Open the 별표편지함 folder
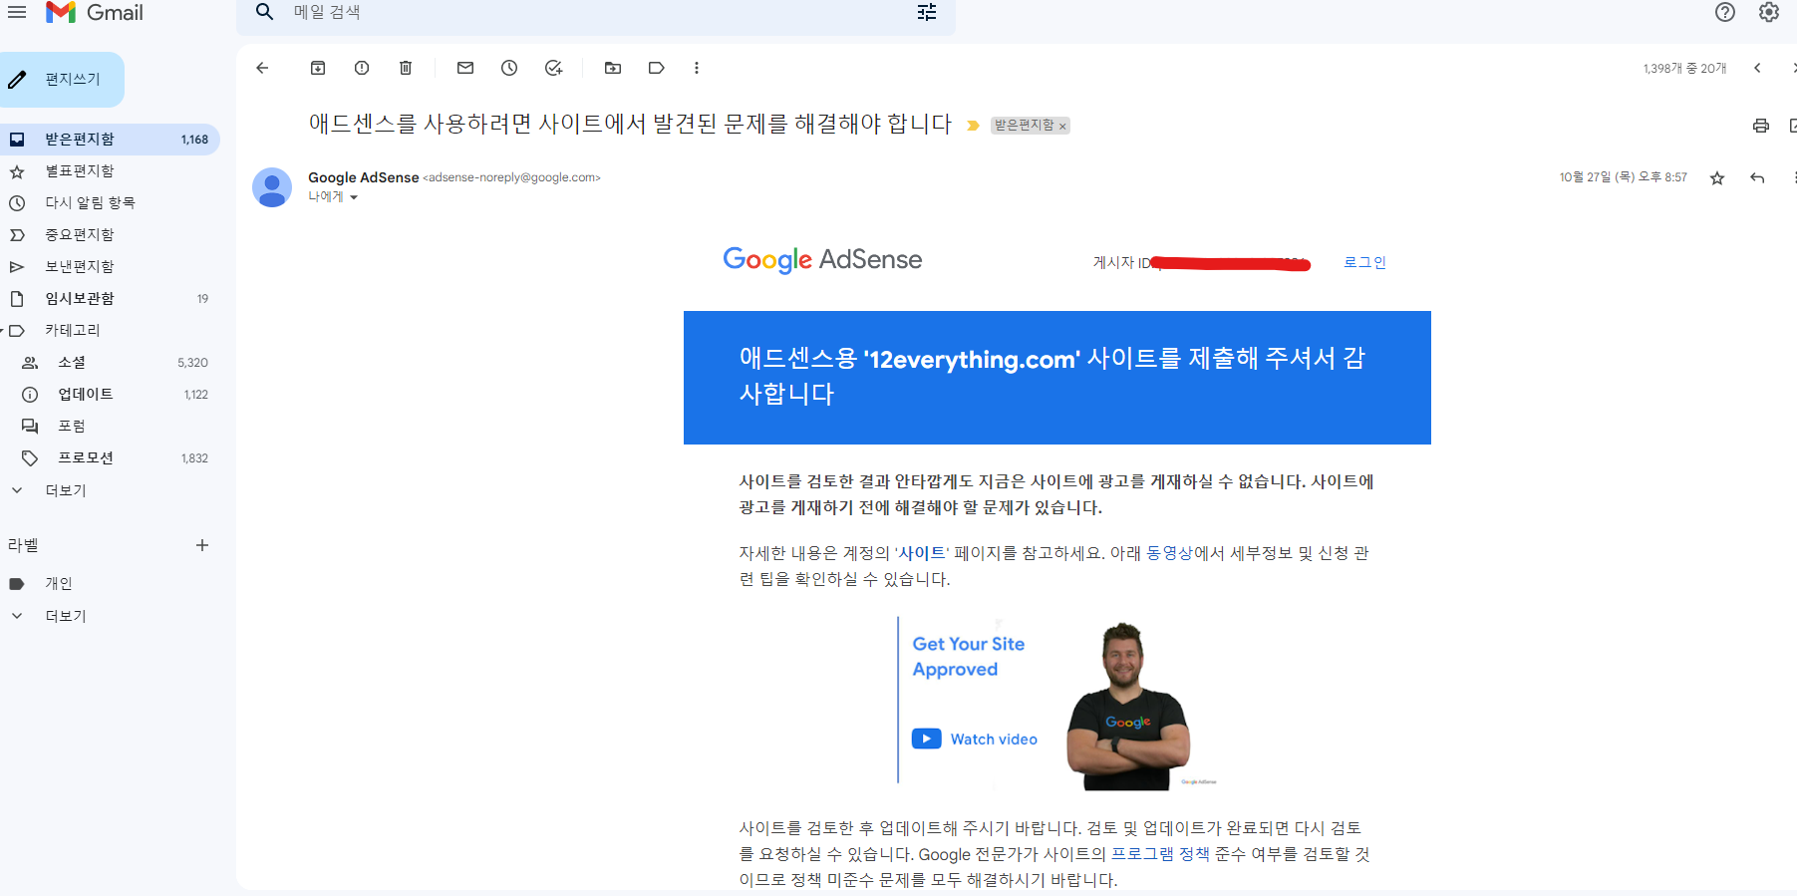Screen dimensions: 1797x896 110,171
